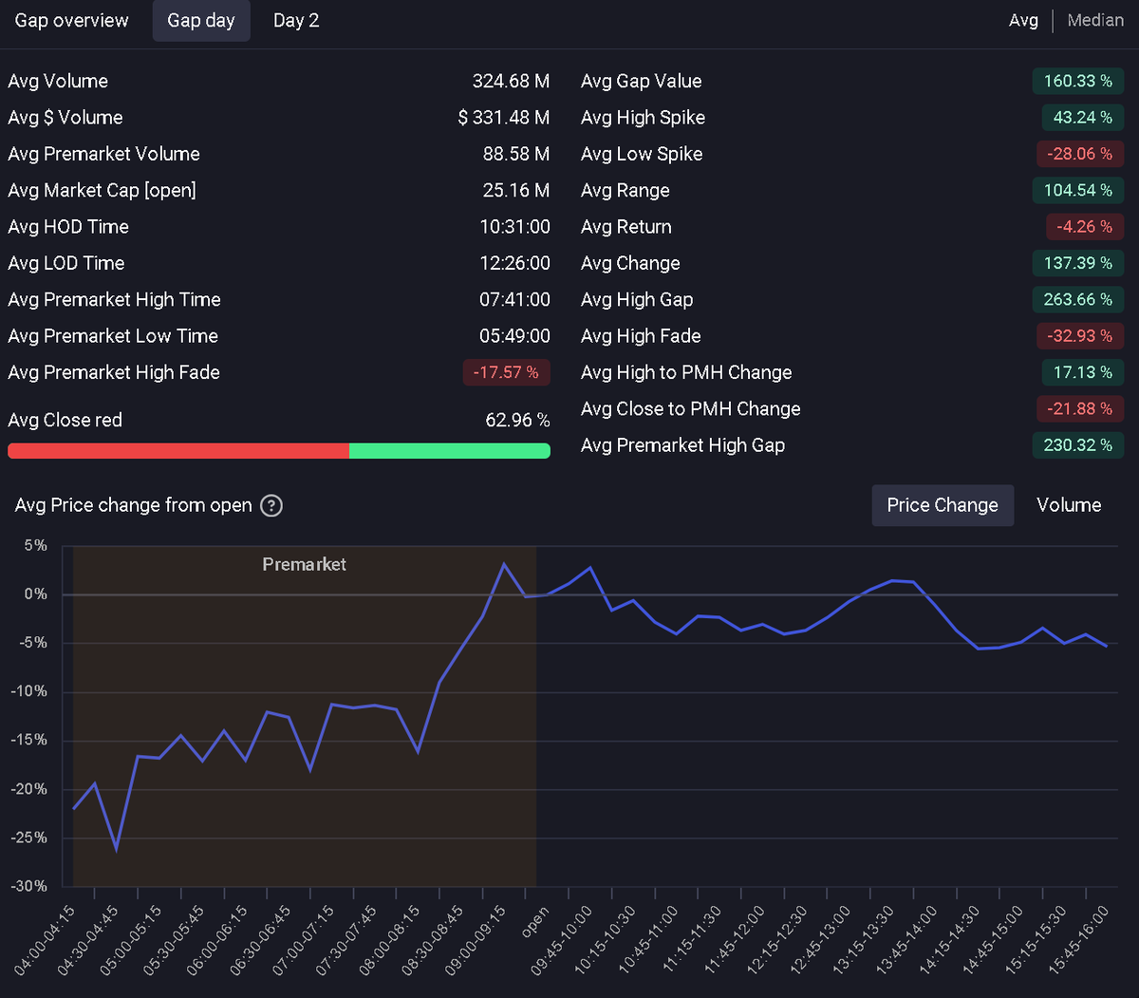Click the Avg High to PMH Change 17.13 % badge
Screen dimensions: 1139x998
point(1083,372)
